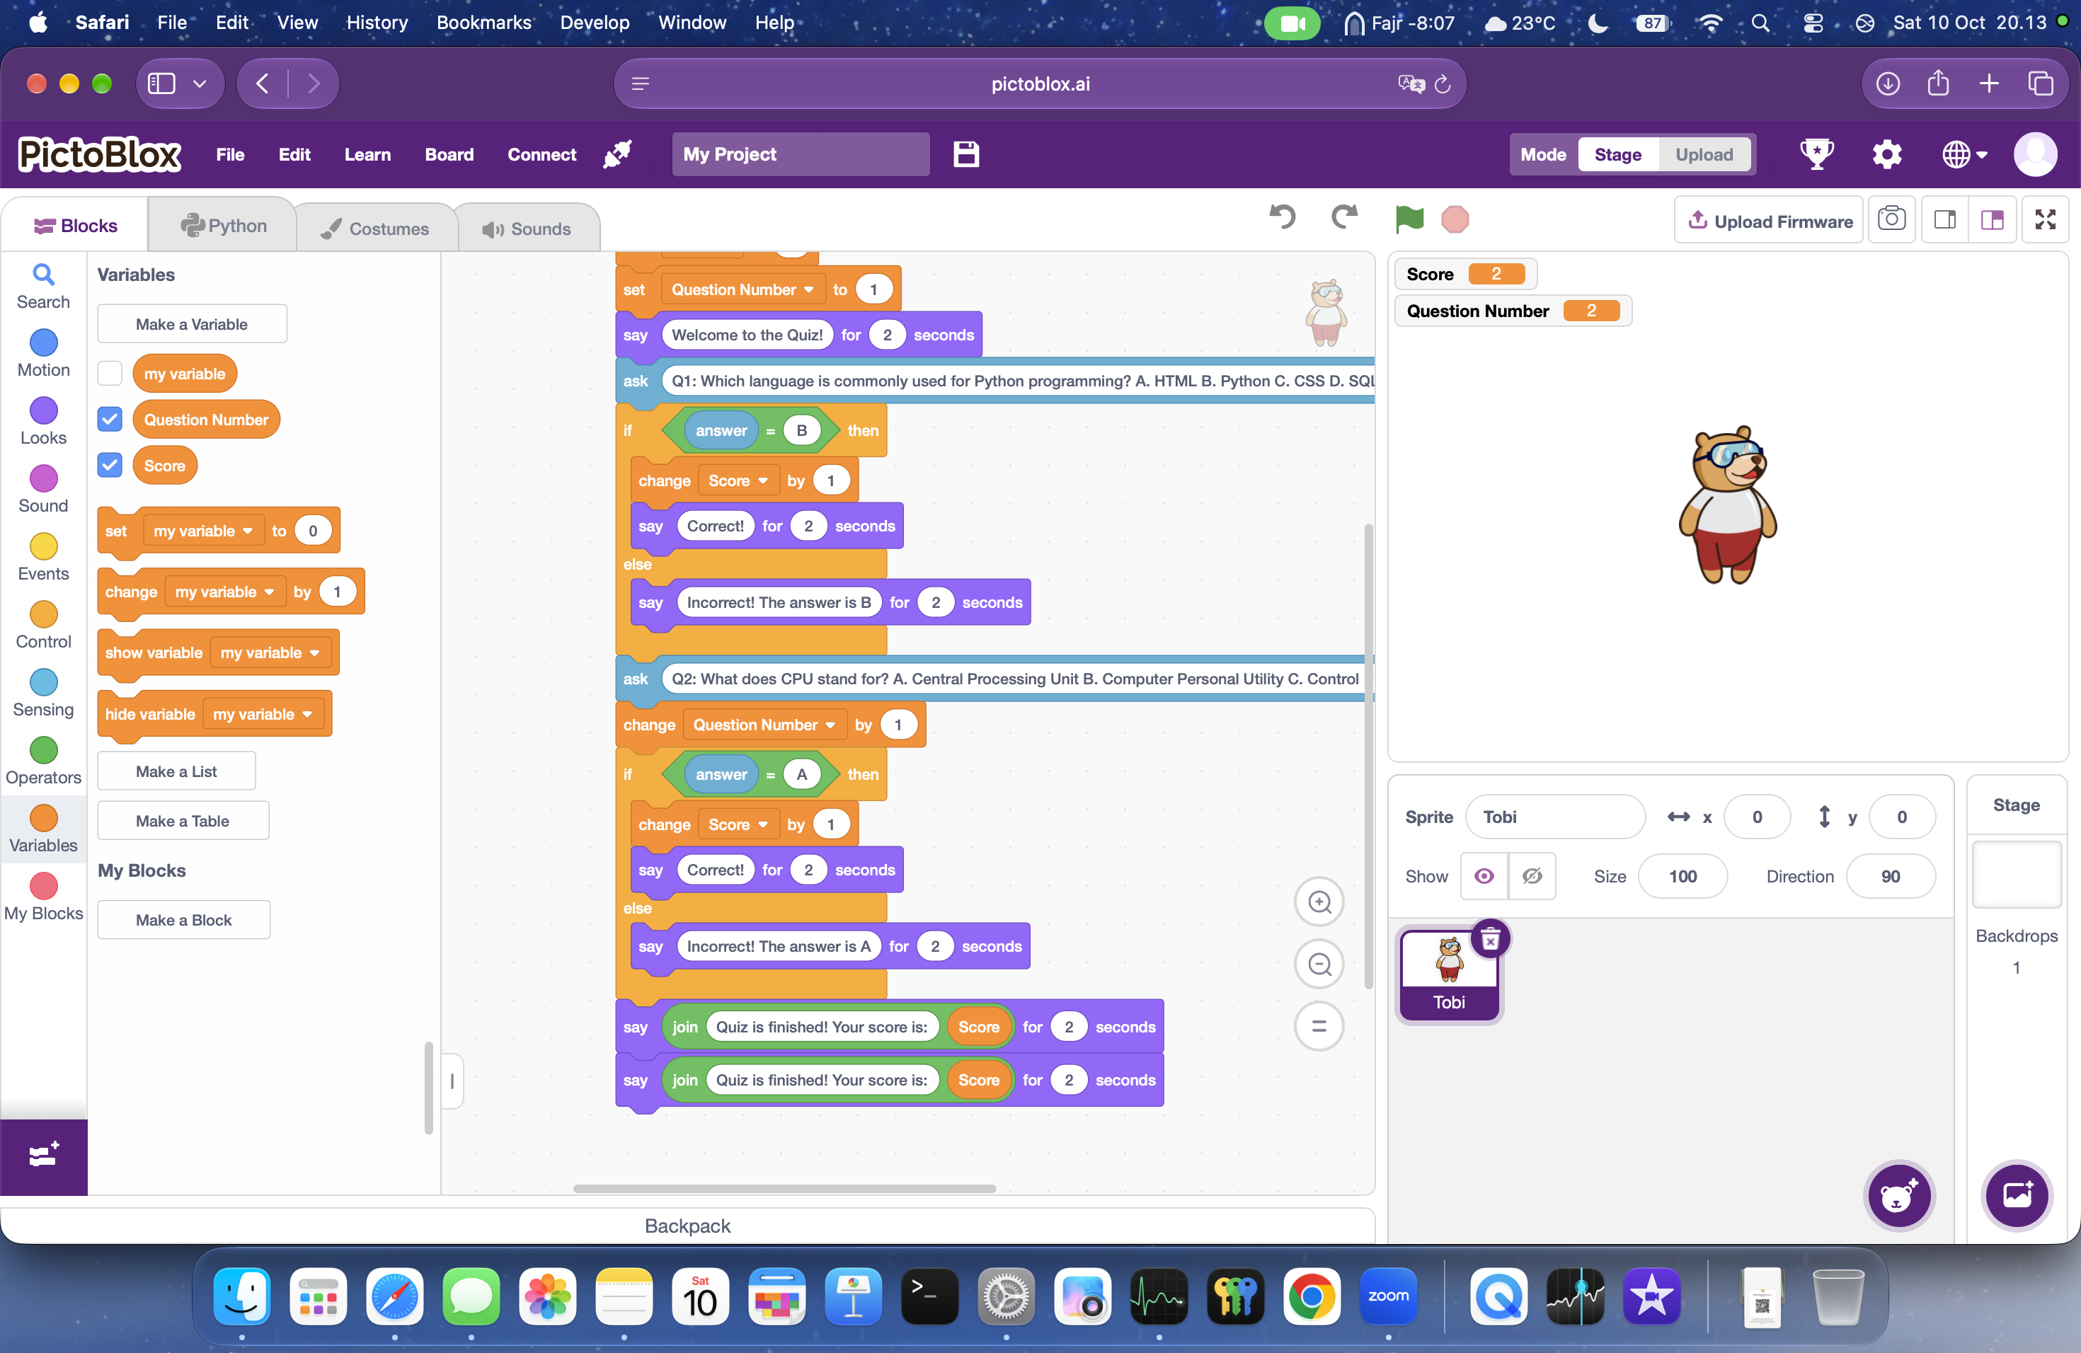
Task: Open the add extension button at bottom-left
Action: point(44,1156)
